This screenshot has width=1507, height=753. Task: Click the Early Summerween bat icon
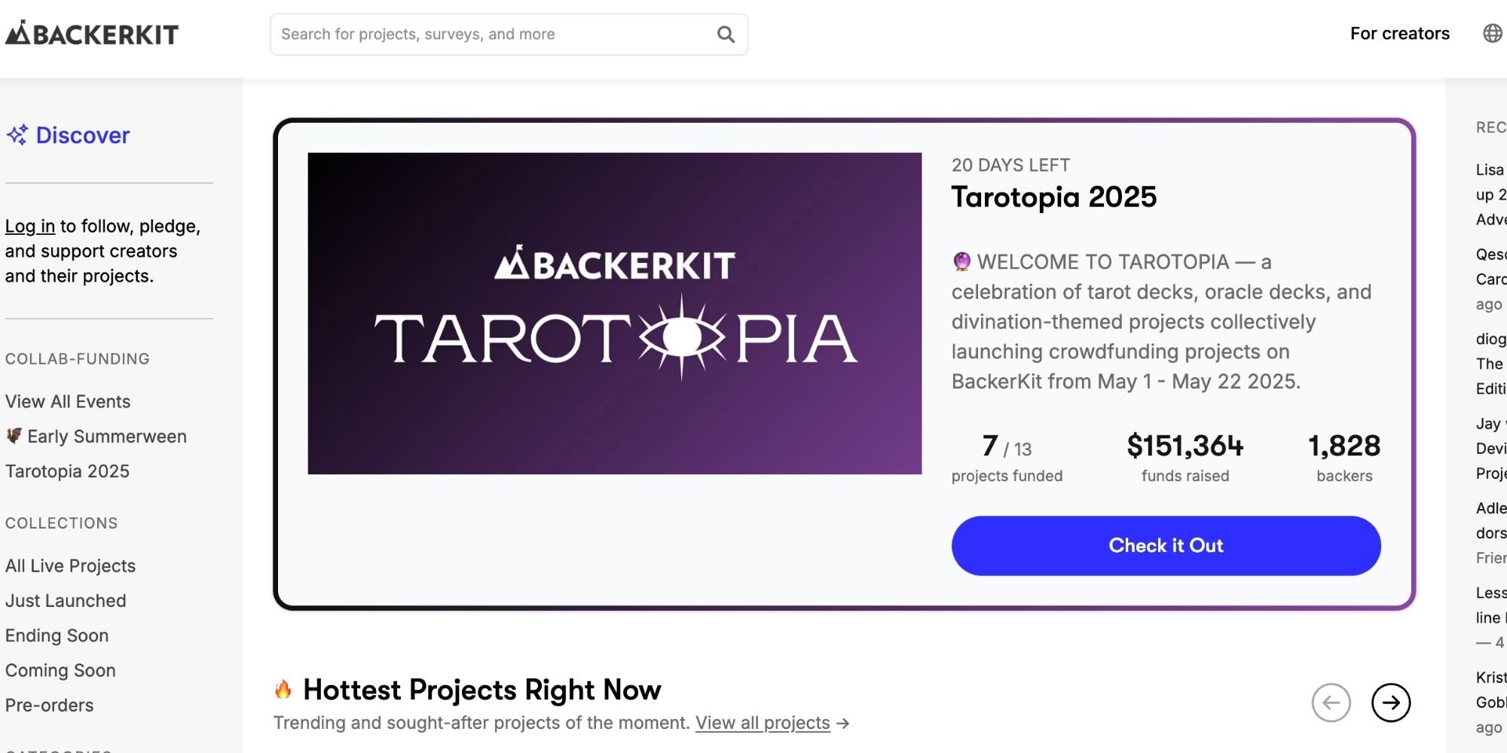[x=14, y=436]
